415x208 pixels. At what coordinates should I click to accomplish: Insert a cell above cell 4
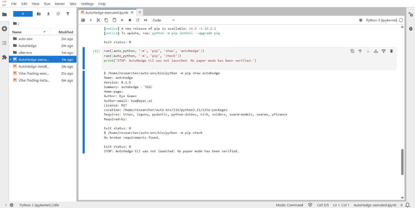376,51
